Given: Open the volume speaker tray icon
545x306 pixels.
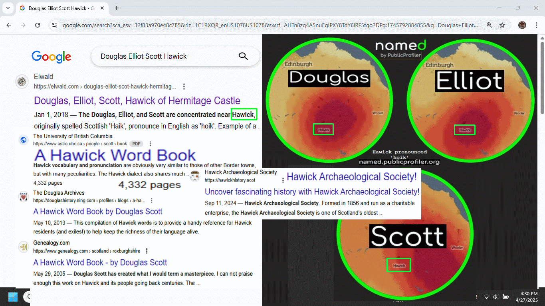Looking at the screenshot, I should pos(495,297).
